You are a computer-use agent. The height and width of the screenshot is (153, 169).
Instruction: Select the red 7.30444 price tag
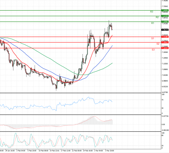pos(165,48)
